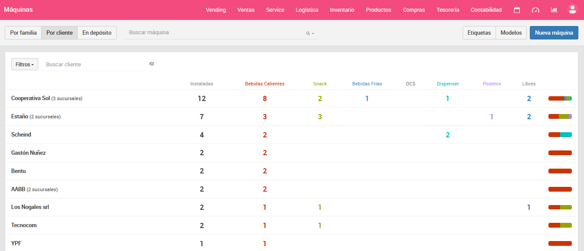This screenshot has height=251, width=584.
Task: Open the Inventario menu
Action: click(342, 10)
